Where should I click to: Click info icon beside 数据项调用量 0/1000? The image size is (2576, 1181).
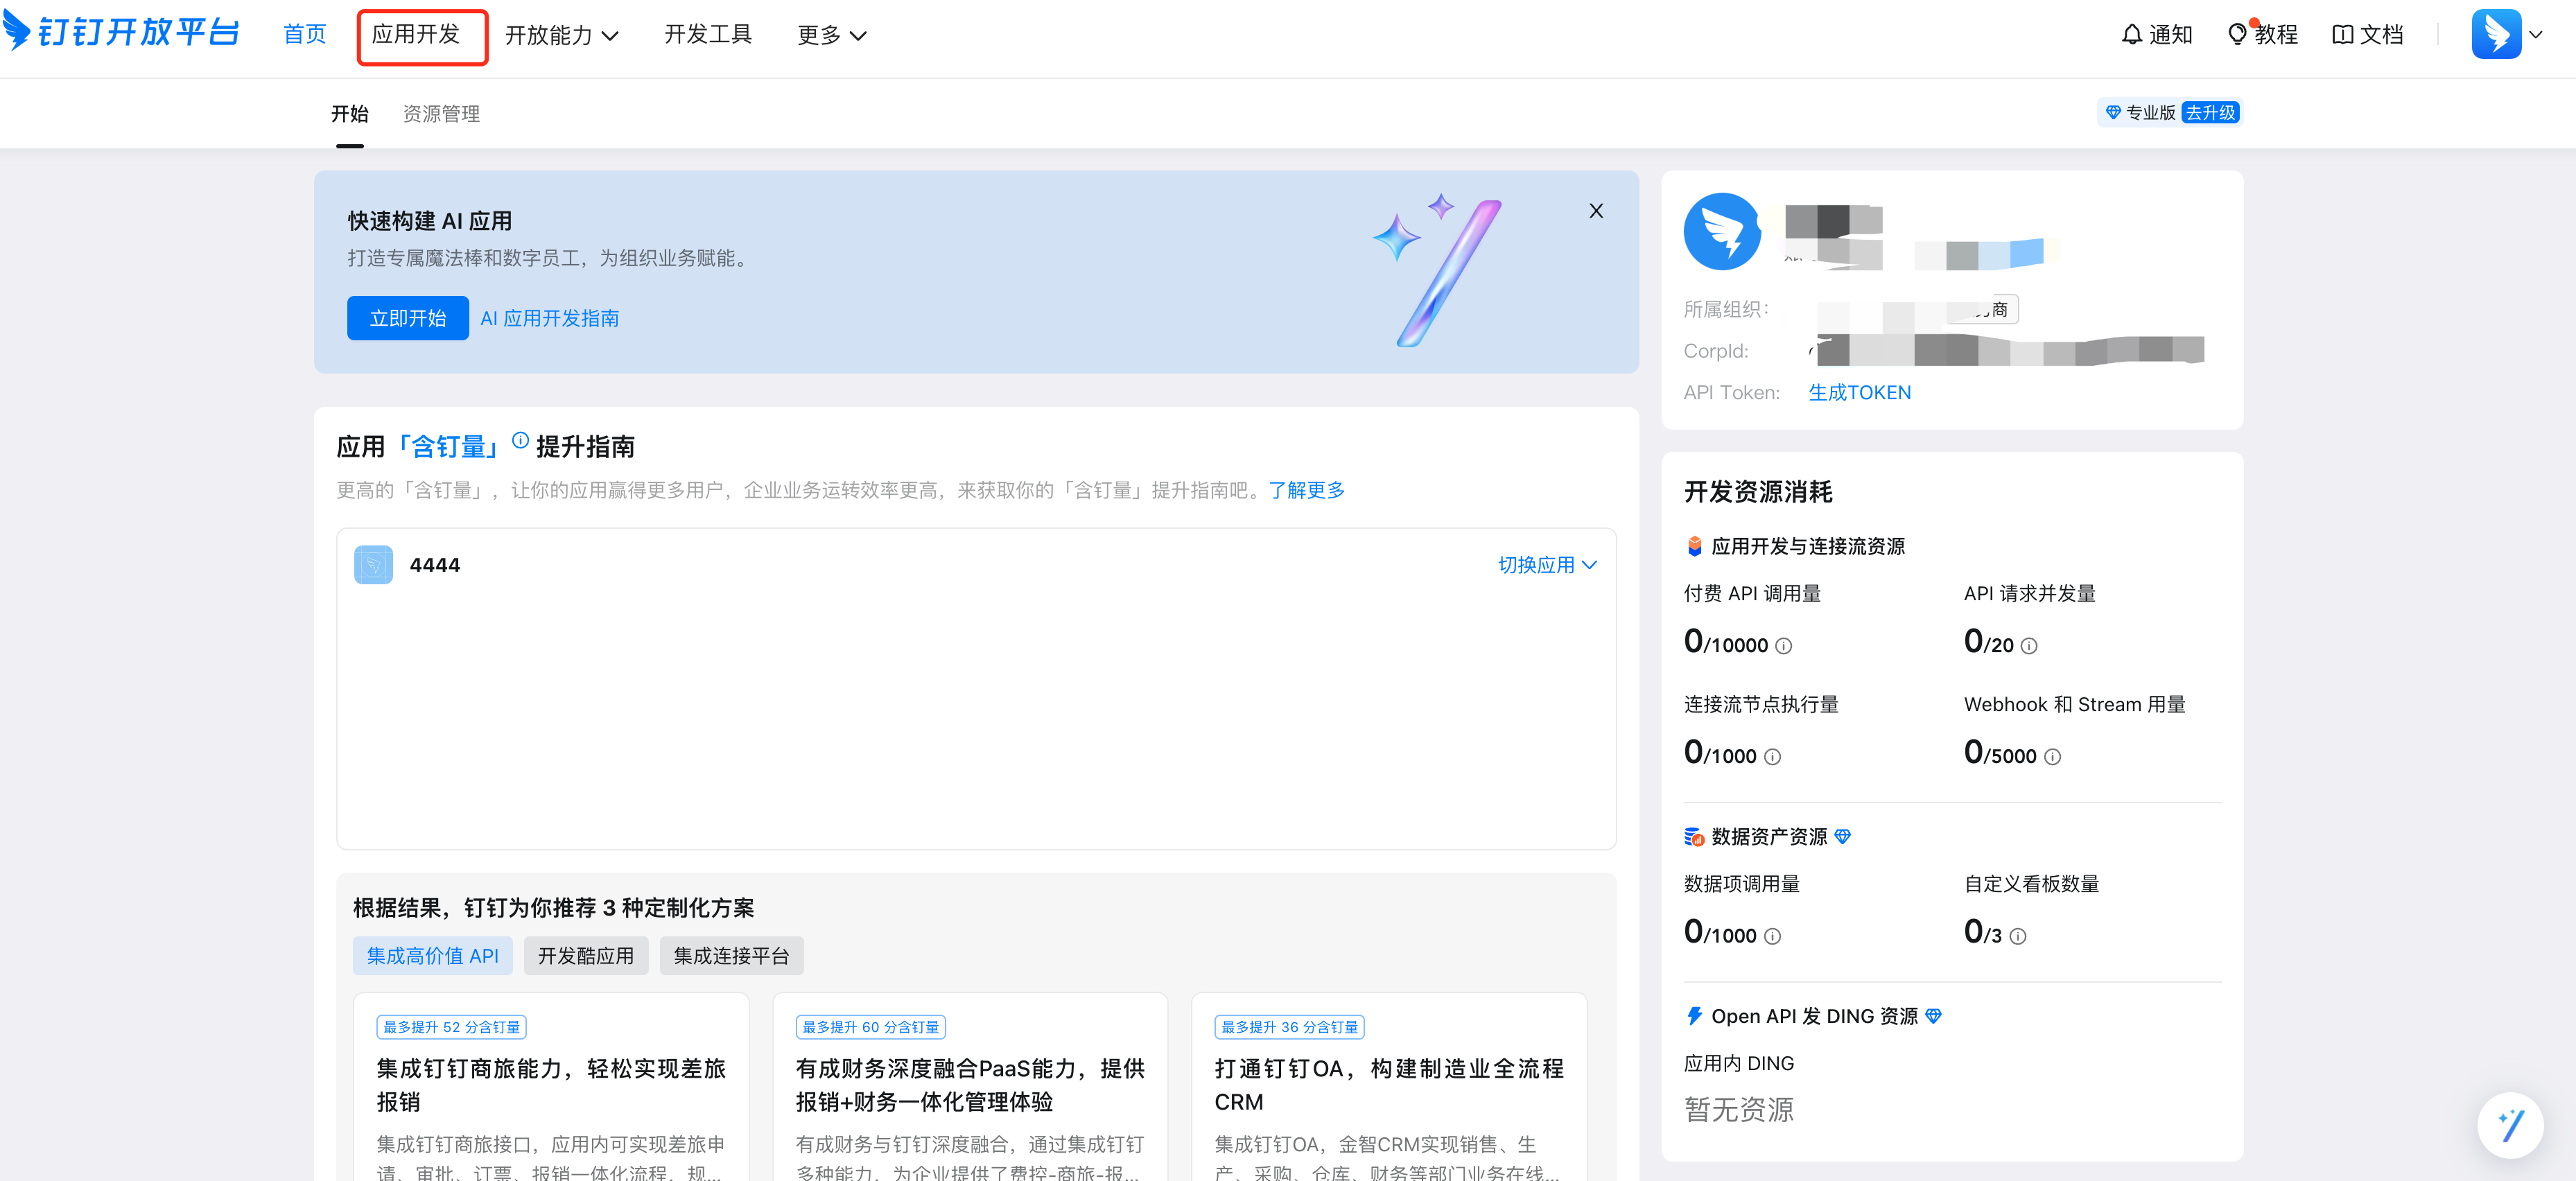(1772, 937)
